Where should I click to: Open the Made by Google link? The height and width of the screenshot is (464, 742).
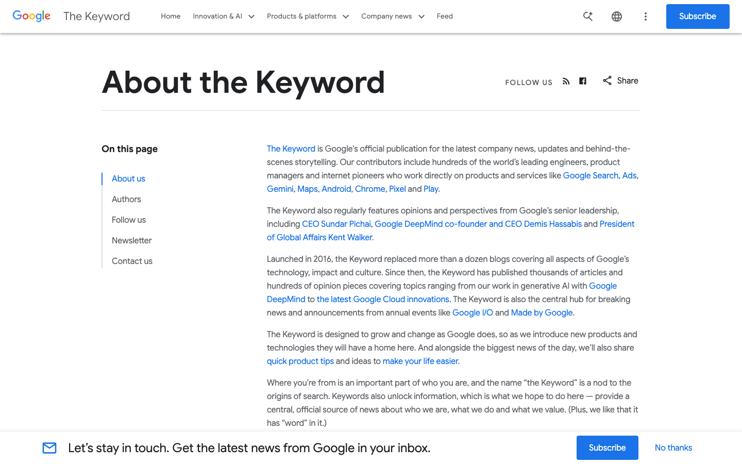(542, 312)
